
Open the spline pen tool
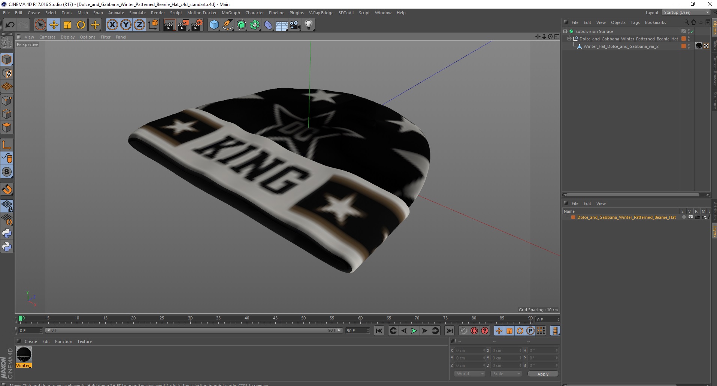click(228, 25)
